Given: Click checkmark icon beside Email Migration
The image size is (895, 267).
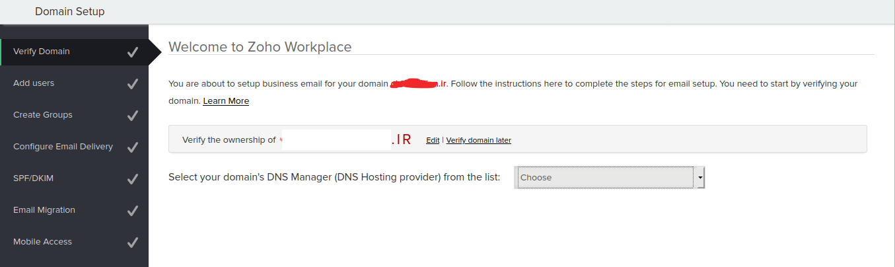Looking at the screenshot, I should (x=133, y=211).
